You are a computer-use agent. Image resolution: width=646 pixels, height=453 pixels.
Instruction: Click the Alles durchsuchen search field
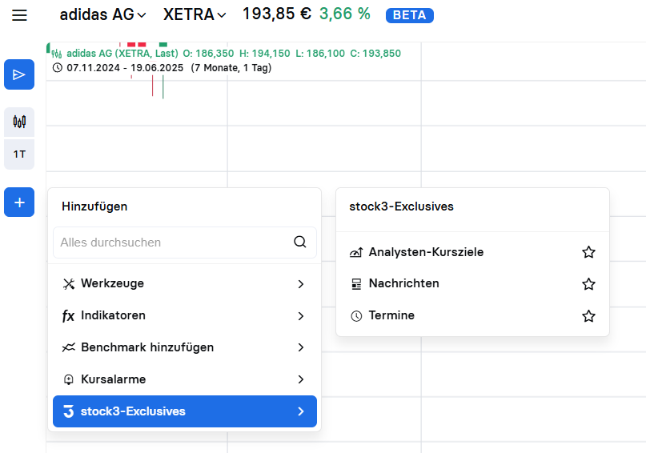click(x=172, y=242)
